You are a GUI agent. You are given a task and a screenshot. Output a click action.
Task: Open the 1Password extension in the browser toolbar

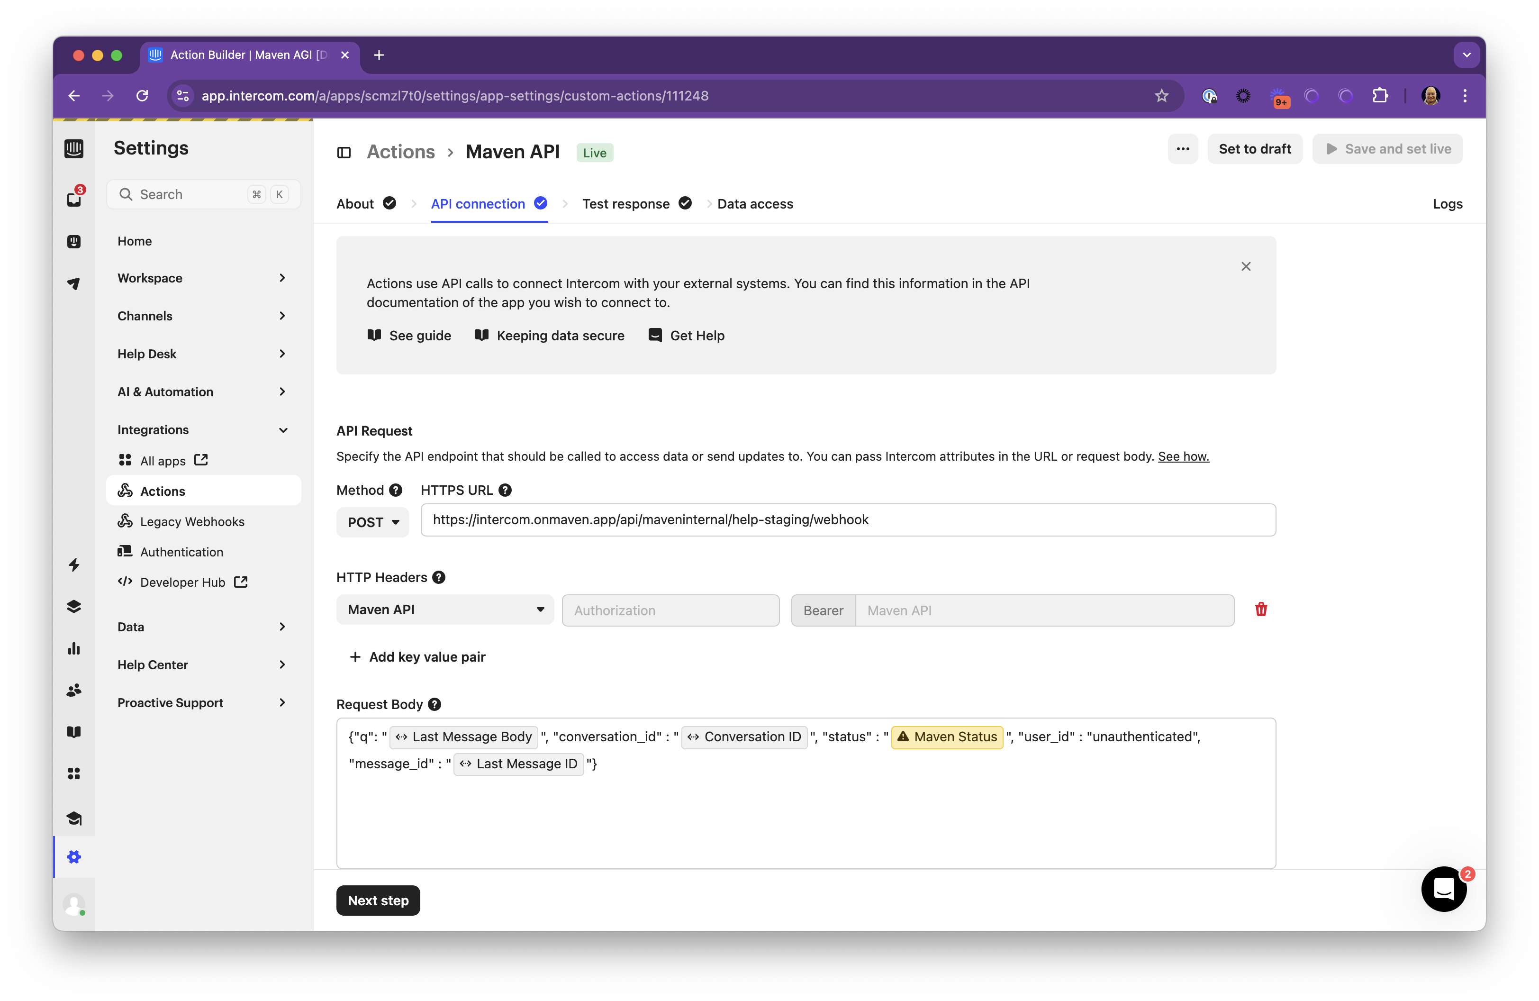coord(1210,96)
